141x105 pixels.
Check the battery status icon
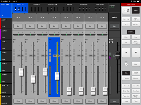pyautogui.click(x=138, y=1)
